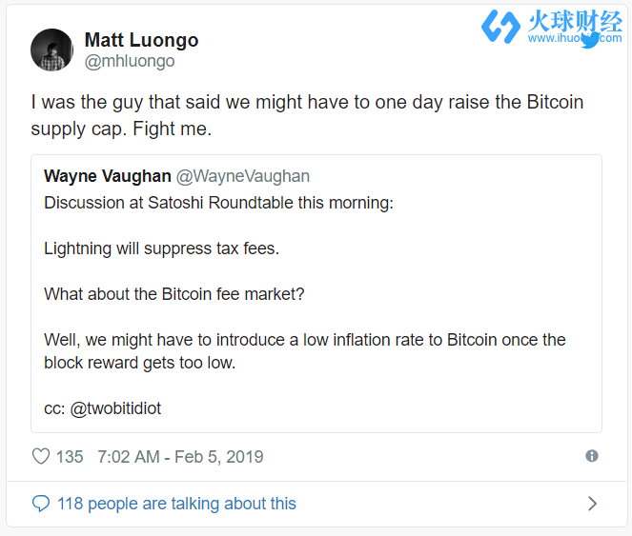Screen dimensions: 632x536
Task: Open Matt Luongo's profile avatar
Action: point(51,50)
